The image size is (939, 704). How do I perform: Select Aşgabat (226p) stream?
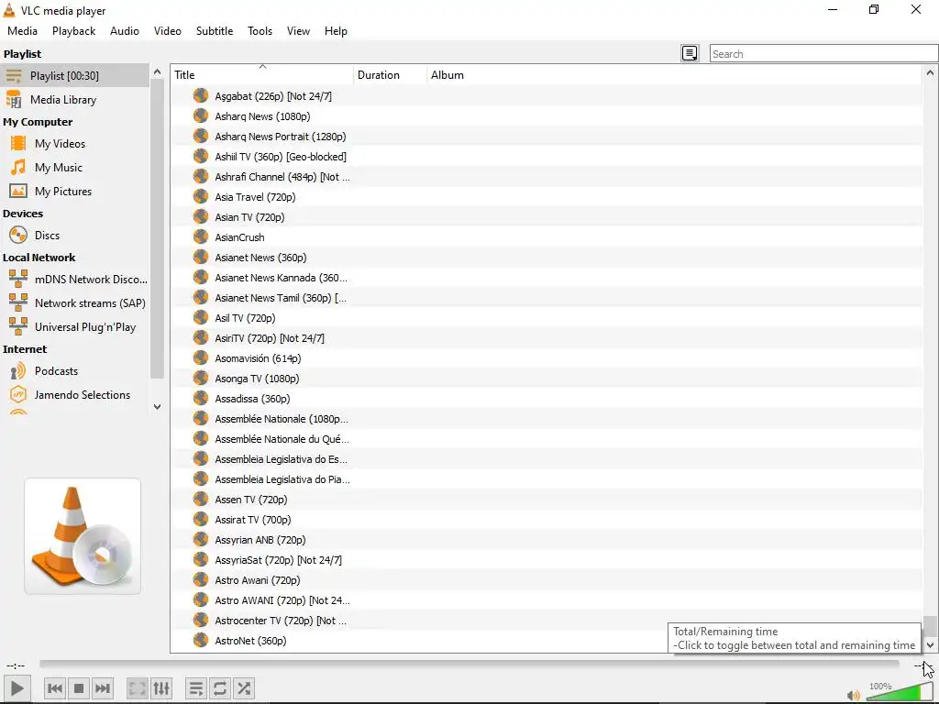273,96
